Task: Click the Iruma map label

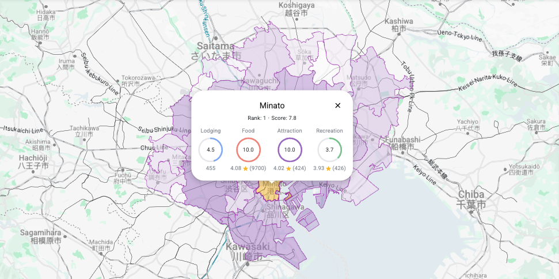Action: (x=66, y=63)
